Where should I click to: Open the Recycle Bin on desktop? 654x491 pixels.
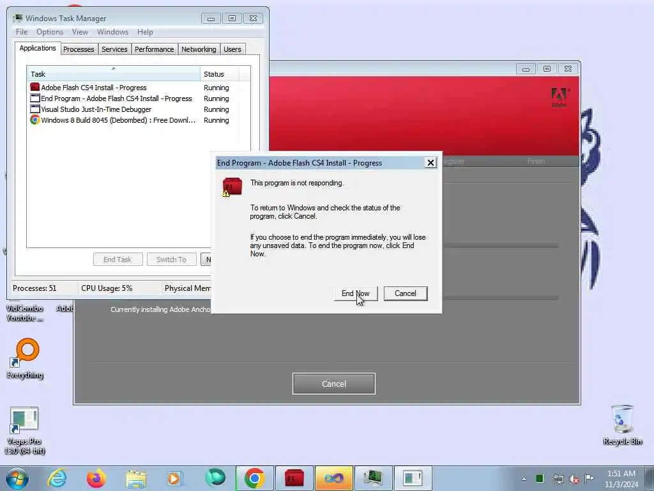(623, 425)
